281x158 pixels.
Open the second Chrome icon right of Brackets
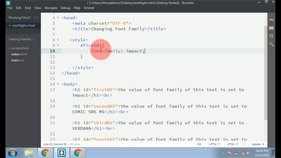(x=78, y=153)
